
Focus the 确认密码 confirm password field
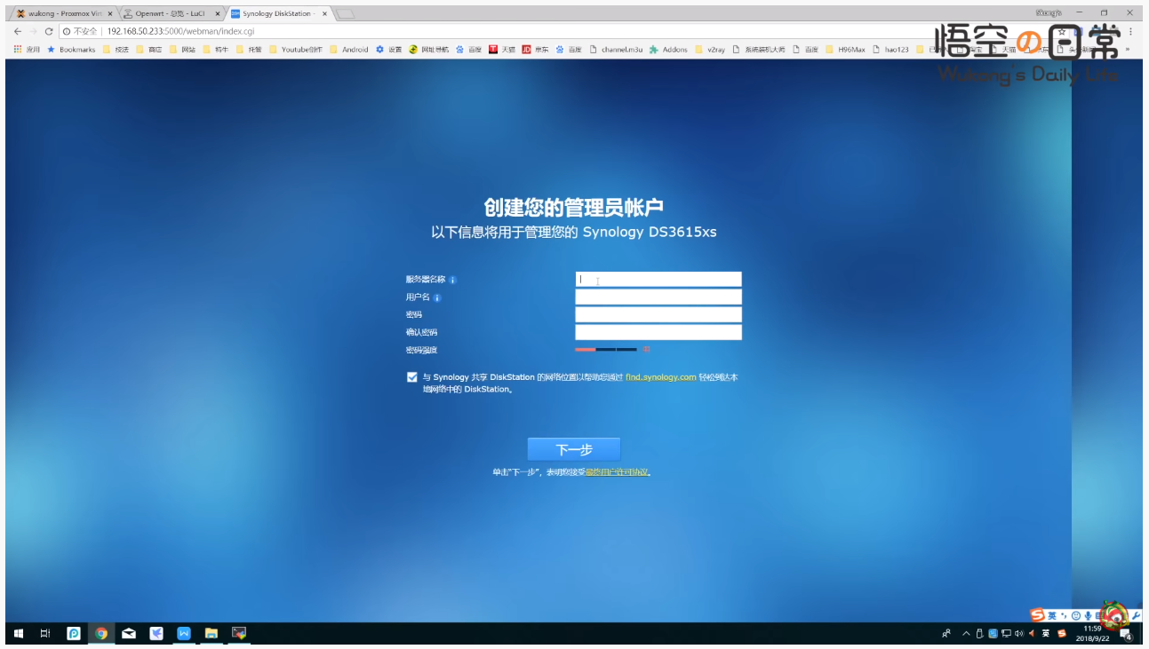[658, 332]
